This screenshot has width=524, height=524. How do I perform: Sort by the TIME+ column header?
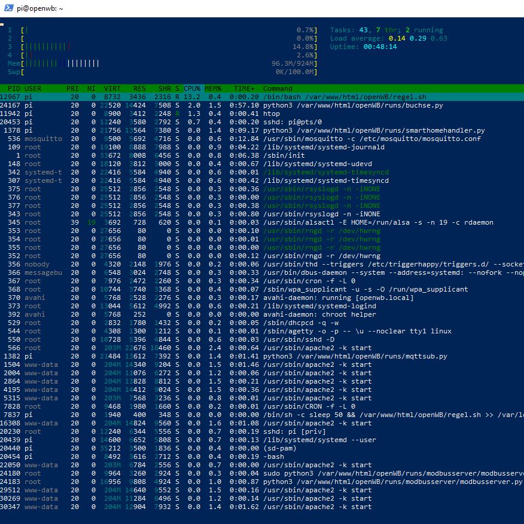click(243, 88)
